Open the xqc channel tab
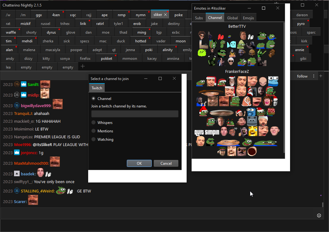Screen dimensions: 329x232 [73, 15]
